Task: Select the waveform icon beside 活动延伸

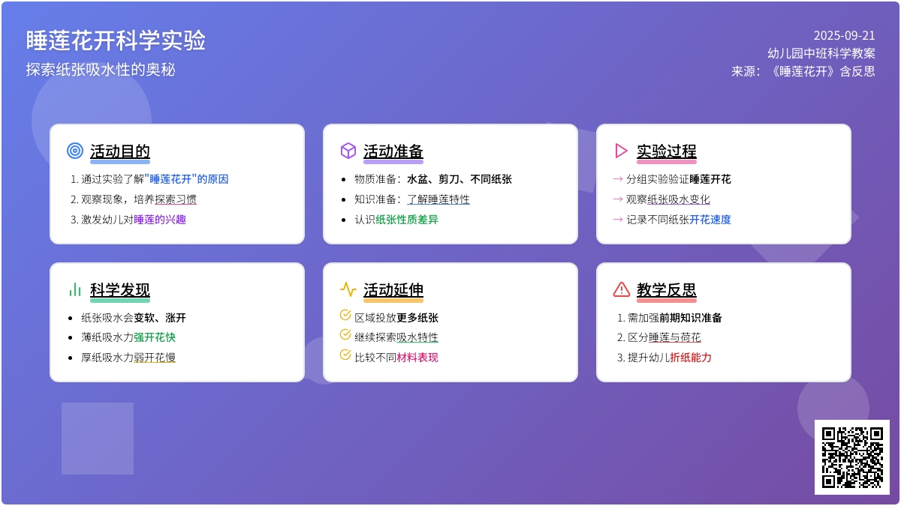Action: tap(348, 289)
